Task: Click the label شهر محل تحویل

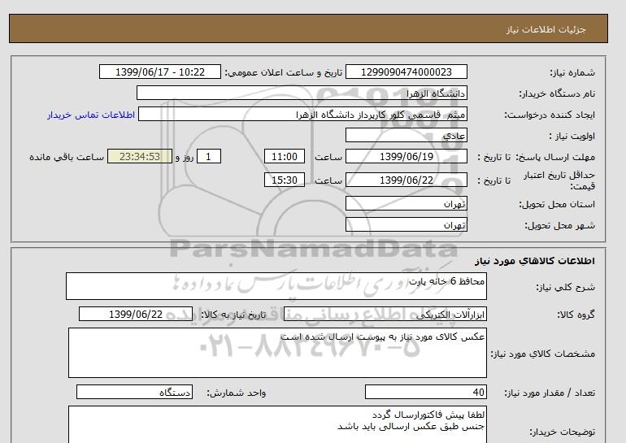Action: (559, 225)
